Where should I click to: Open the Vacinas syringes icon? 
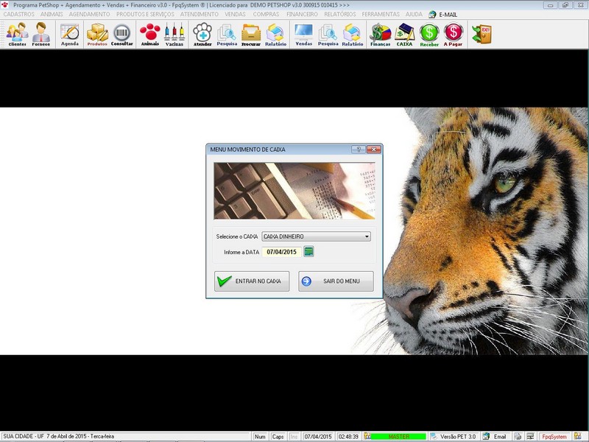[x=174, y=34]
